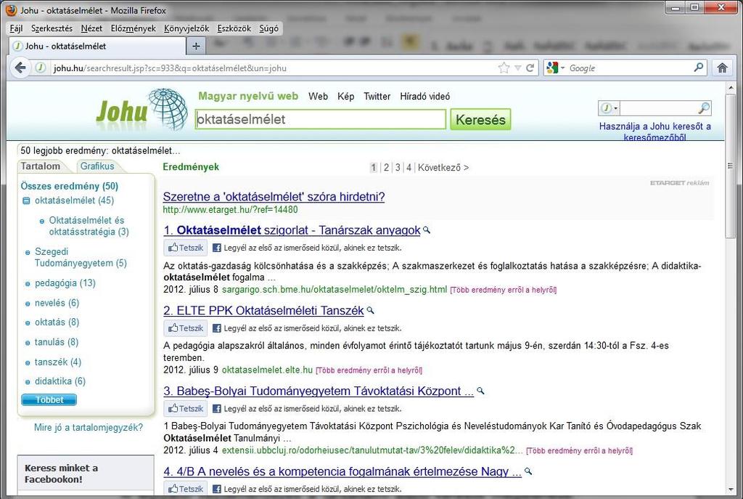Viewport: 743px width, 499px height.
Task: Expand the didaktika (6) category
Action: pyautogui.click(x=28, y=382)
